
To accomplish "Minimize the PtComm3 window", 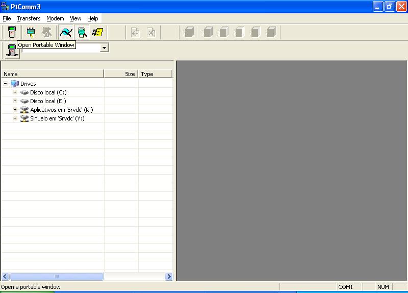I will click(378, 7).
